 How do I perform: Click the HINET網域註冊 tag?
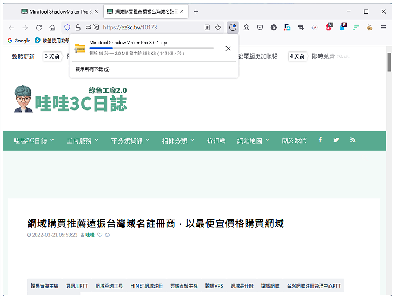coord(147,286)
